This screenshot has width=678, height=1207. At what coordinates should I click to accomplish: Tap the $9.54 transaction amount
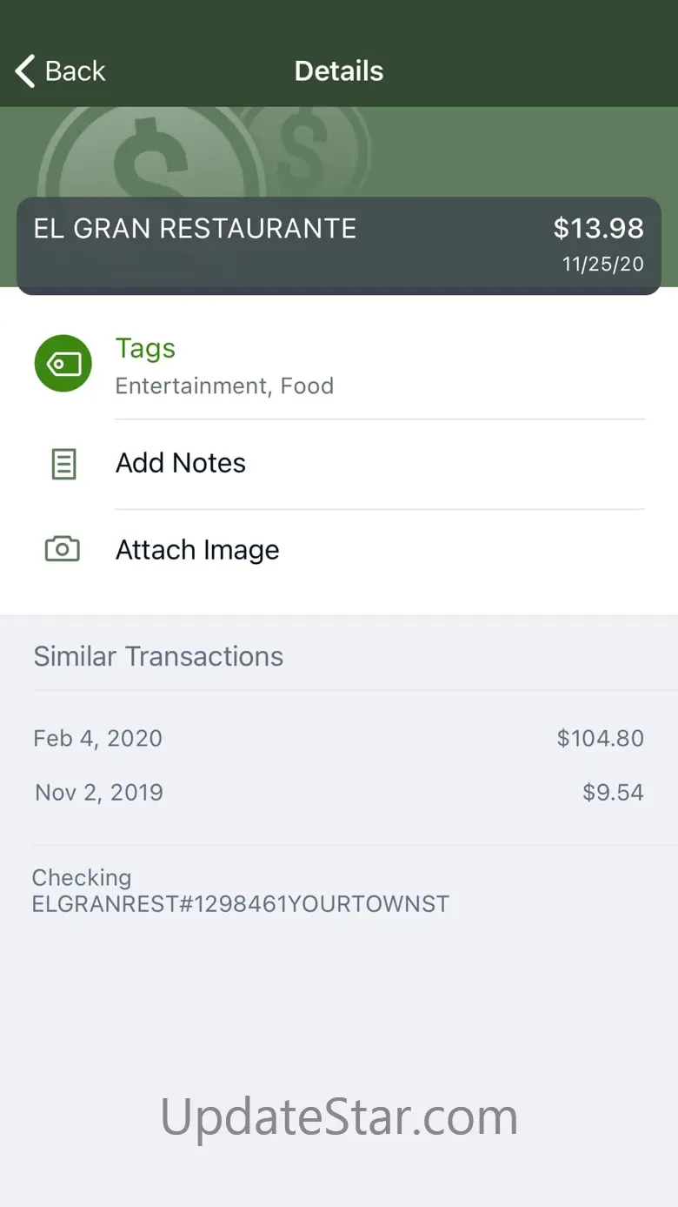[x=614, y=792]
